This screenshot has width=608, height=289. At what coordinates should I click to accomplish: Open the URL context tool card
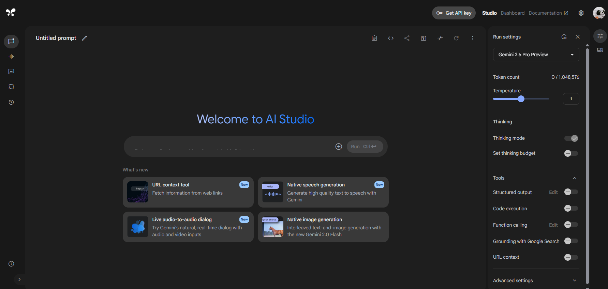pos(188,192)
